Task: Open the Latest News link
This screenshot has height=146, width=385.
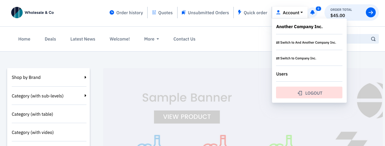Action: (83, 39)
